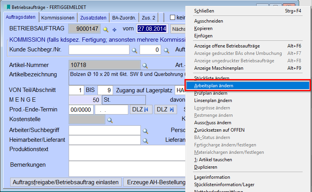Click the blue plus icon beside Betriebsauftrag number

(x=114, y=30)
